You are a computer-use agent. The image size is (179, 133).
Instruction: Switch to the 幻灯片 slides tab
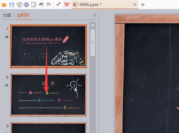click(x=23, y=15)
